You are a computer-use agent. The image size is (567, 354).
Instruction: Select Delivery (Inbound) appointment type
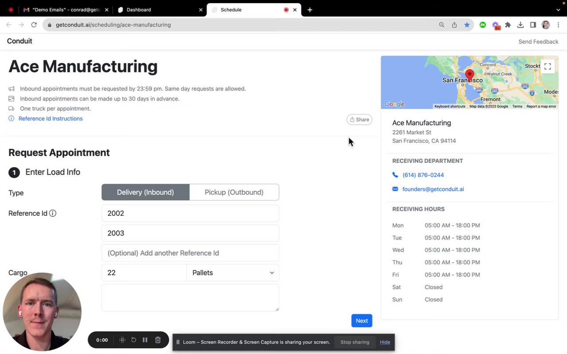(145, 192)
